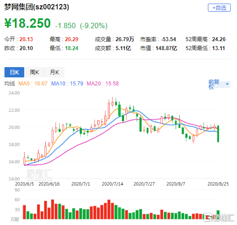This screenshot has width=237, height=225.
Task: Click the 昨收 value 20.10
Action: 26,48
